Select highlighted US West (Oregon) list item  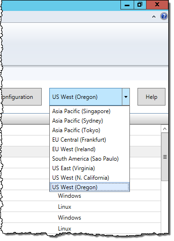pos(90,187)
